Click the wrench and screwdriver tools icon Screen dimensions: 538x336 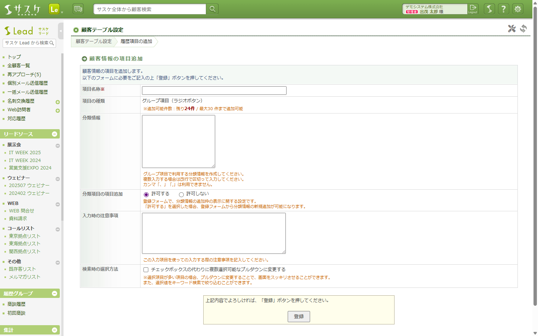511,29
